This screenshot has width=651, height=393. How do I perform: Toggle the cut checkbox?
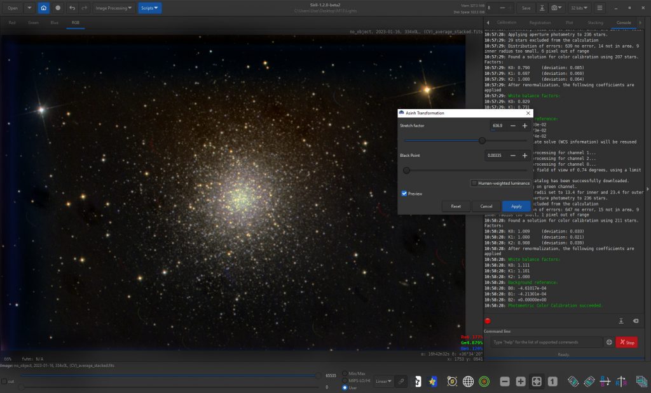point(4,382)
